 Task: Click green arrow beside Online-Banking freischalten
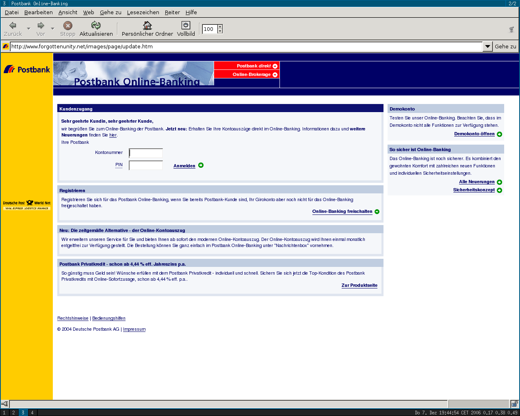[377, 212]
